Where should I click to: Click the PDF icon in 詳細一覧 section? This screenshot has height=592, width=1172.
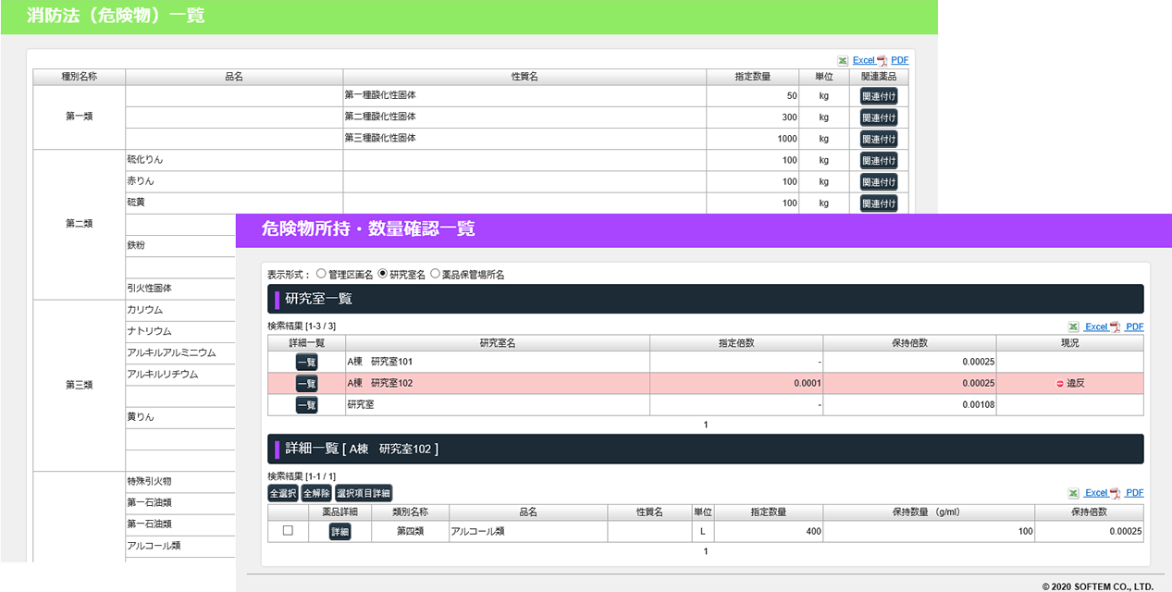tap(1116, 493)
